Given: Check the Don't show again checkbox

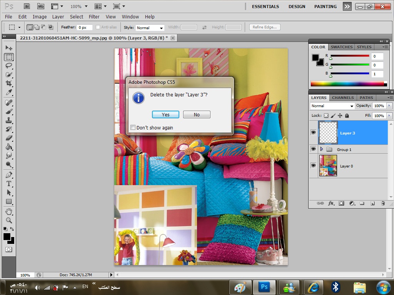Looking at the screenshot, I should (x=133, y=128).
